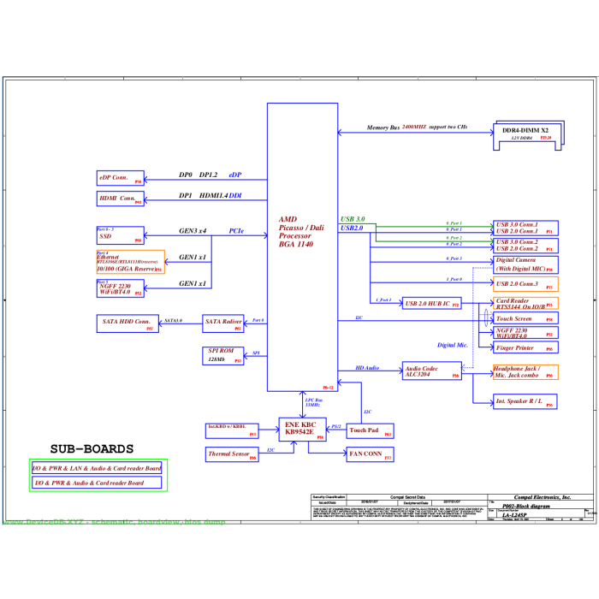Select the ENE KBC KB9542E block
This screenshot has width=599, height=599.
(x=303, y=430)
